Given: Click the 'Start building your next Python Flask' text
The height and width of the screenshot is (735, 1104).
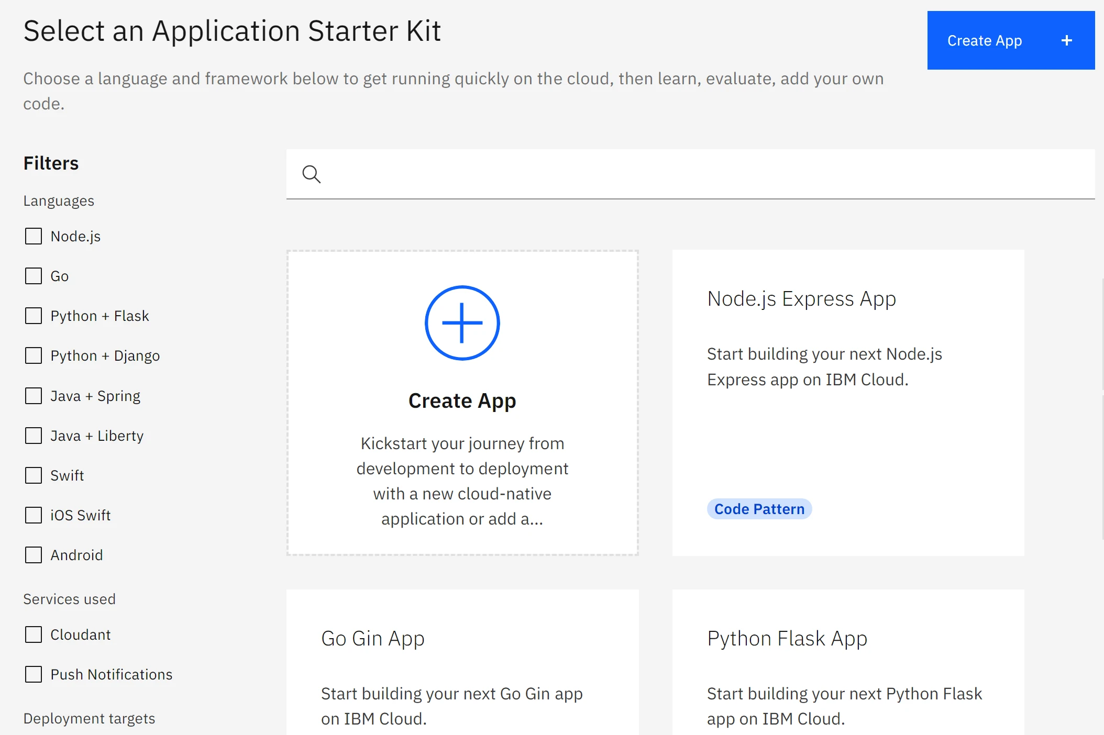Looking at the screenshot, I should (844, 706).
